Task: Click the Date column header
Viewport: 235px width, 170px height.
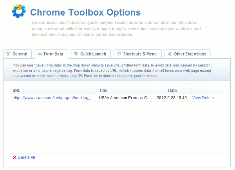Action: [x=172, y=90]
